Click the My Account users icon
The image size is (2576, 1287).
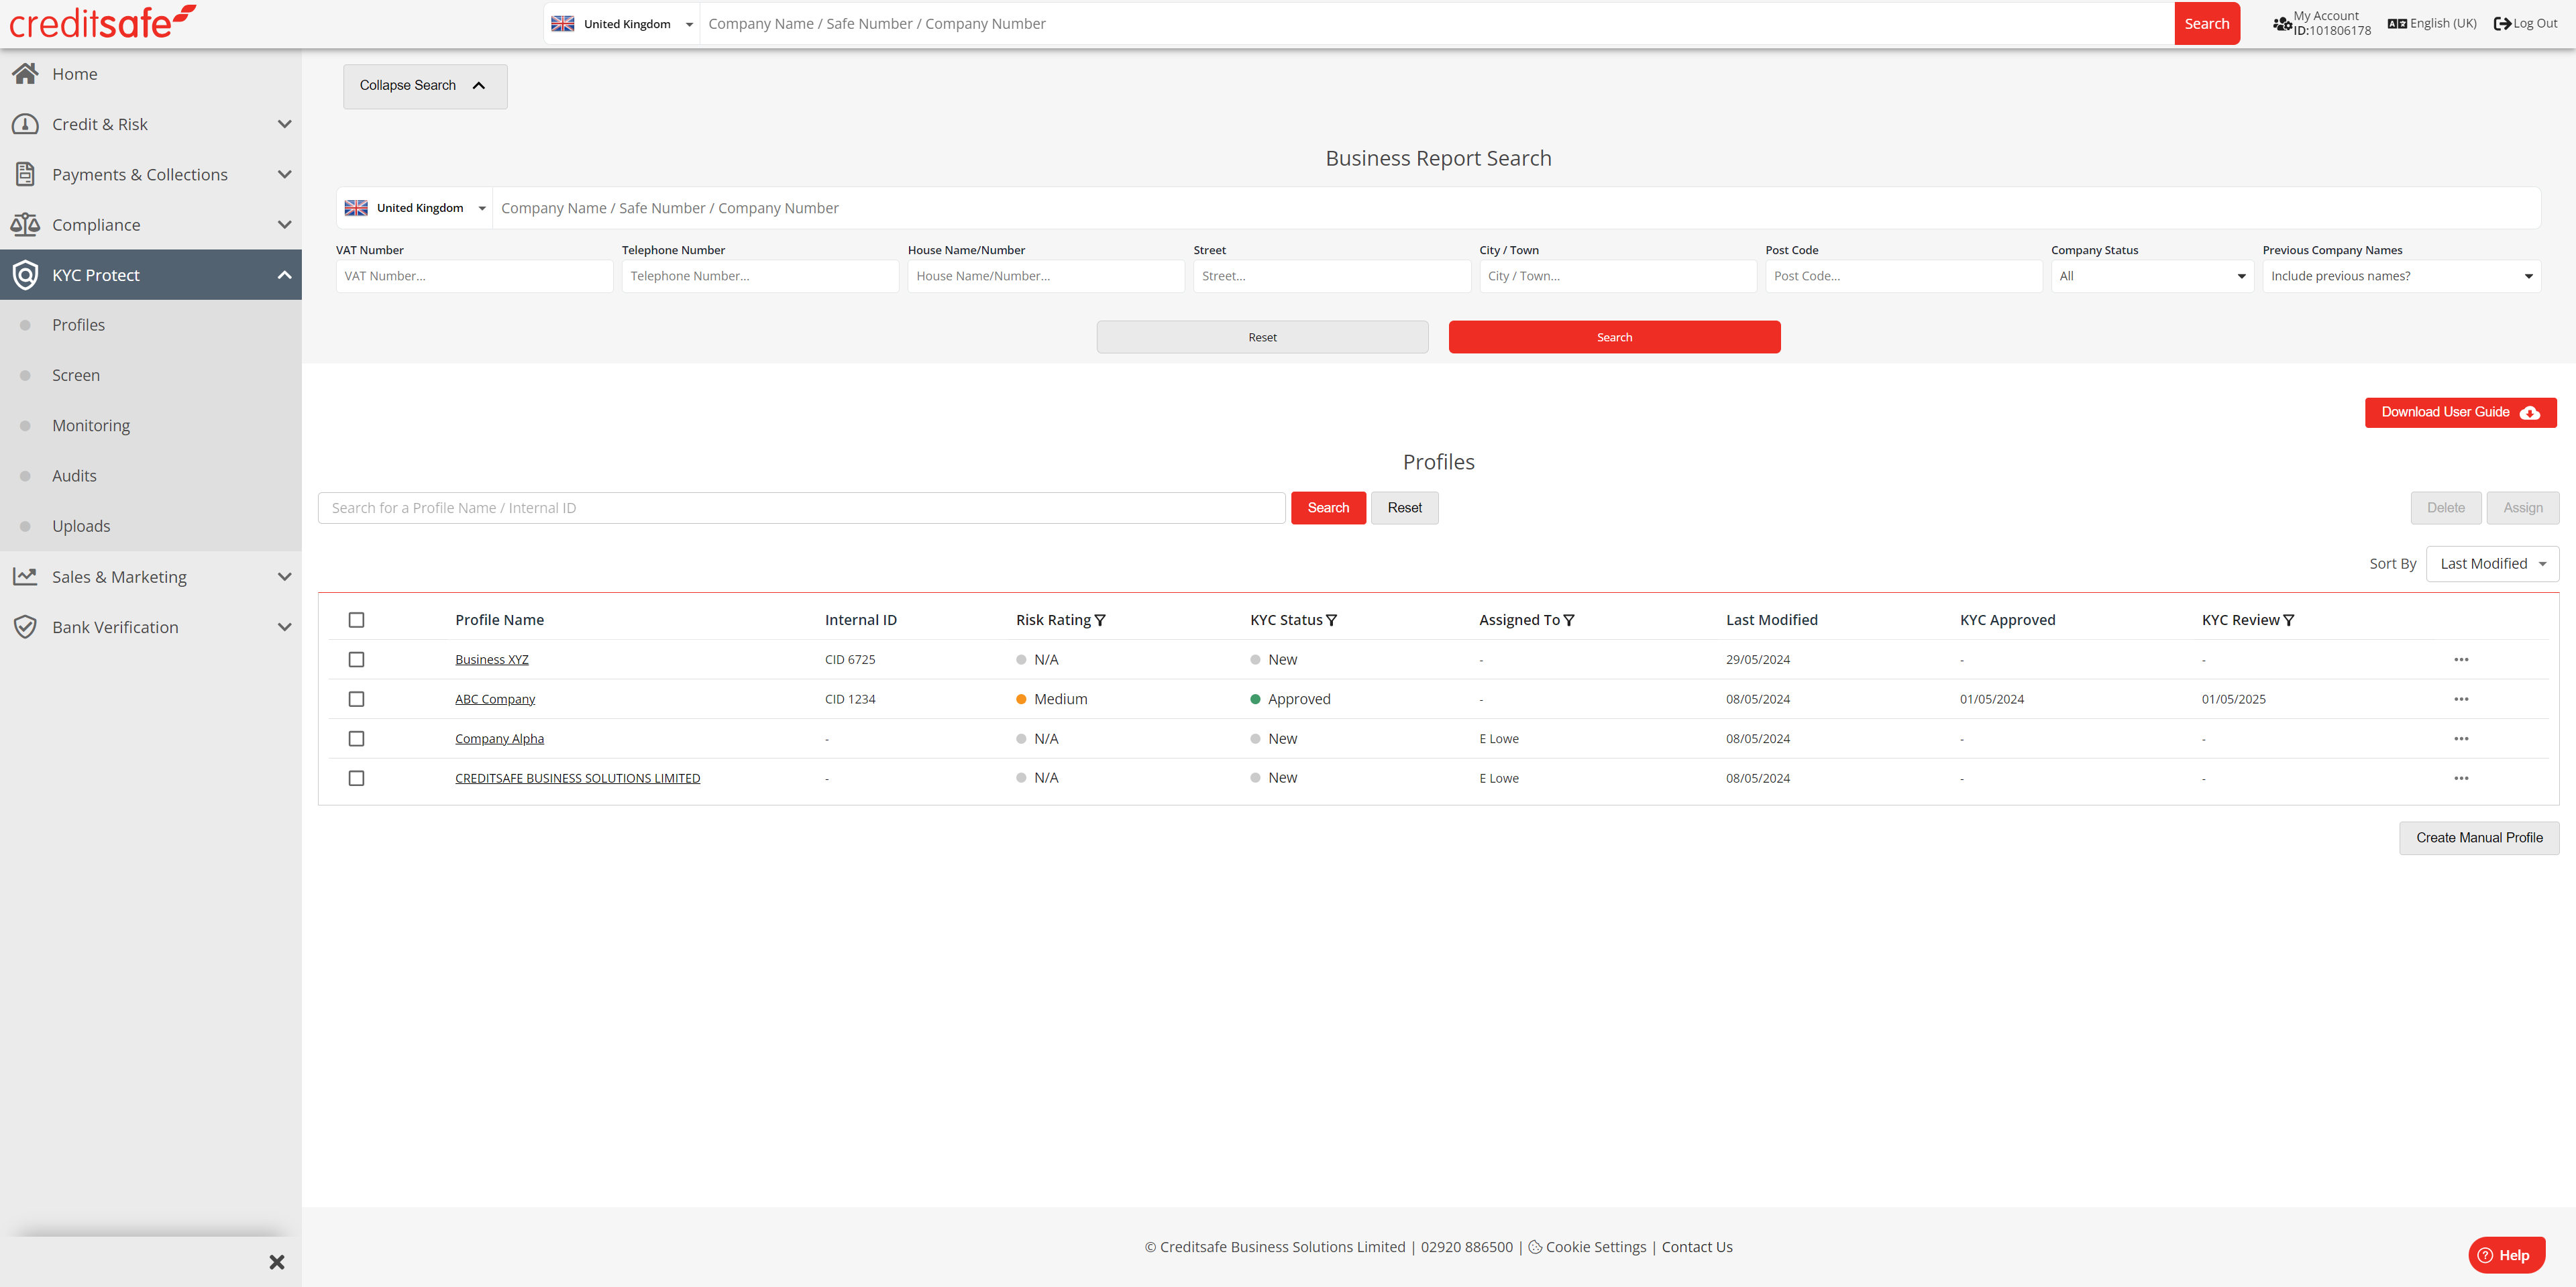[x=2282, y=23]
